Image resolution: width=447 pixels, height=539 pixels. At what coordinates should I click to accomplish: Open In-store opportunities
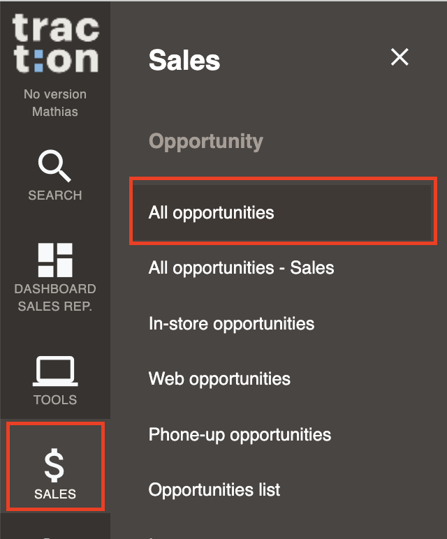pyautogui.click(x=231, y=324)
